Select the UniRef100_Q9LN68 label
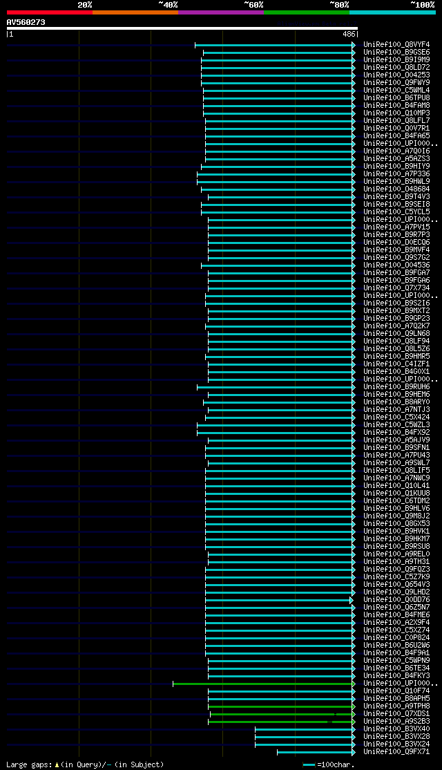442x770 pixels. point(397,334)
